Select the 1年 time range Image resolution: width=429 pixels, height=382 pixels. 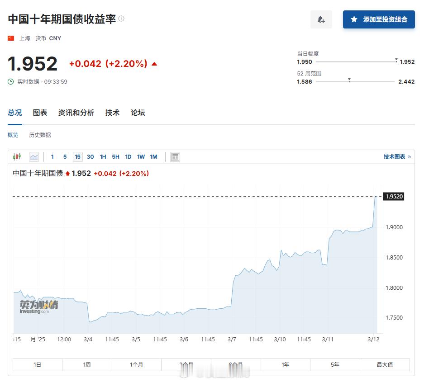coord(286,365)
